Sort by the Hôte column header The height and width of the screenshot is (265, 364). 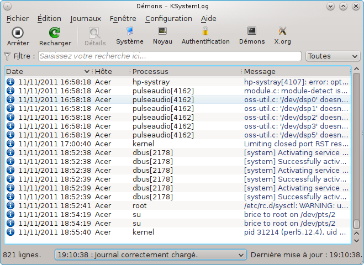112,71
